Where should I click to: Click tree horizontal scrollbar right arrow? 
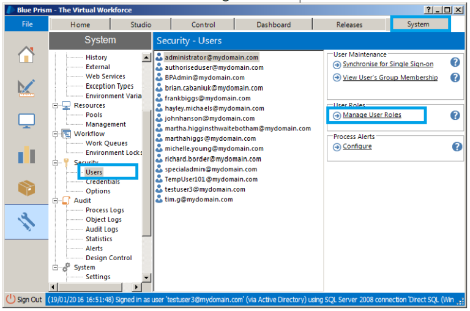point(136,287)
